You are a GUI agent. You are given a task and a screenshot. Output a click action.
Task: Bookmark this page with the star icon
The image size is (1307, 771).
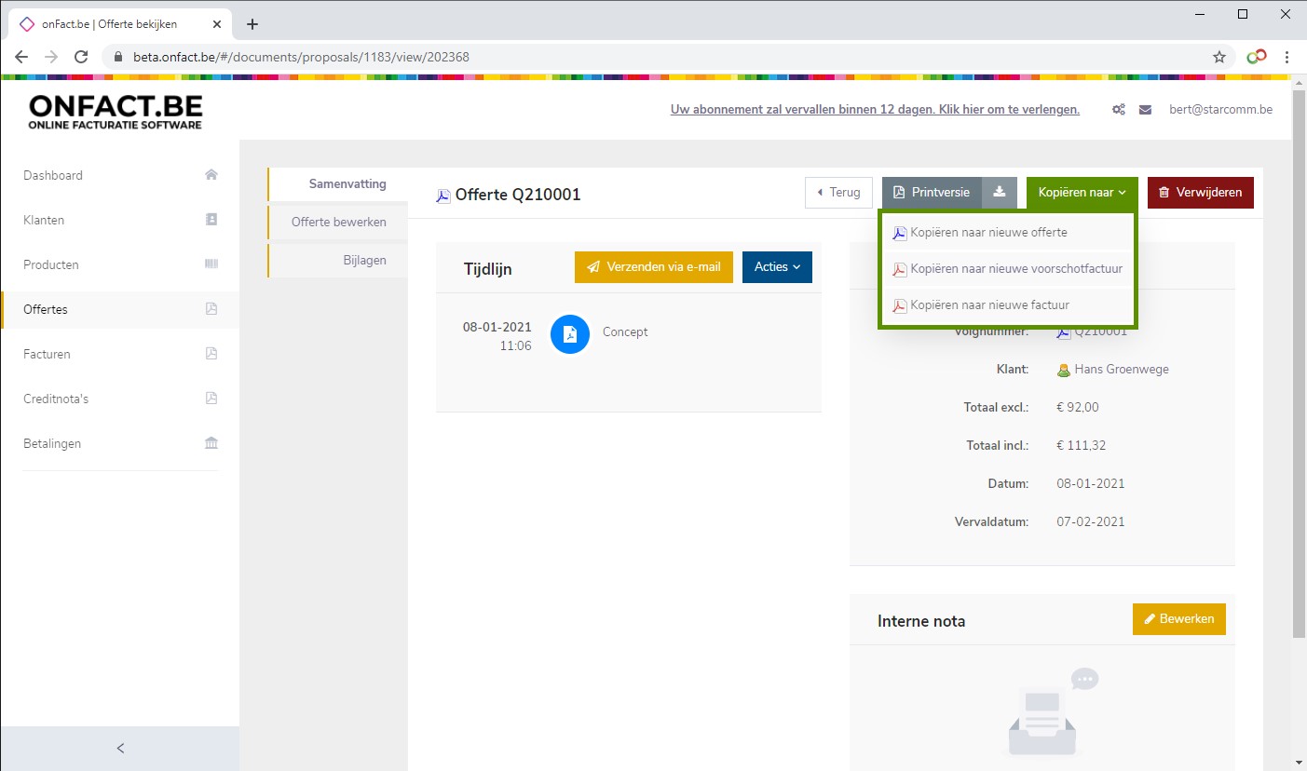tap(1219, 57)
